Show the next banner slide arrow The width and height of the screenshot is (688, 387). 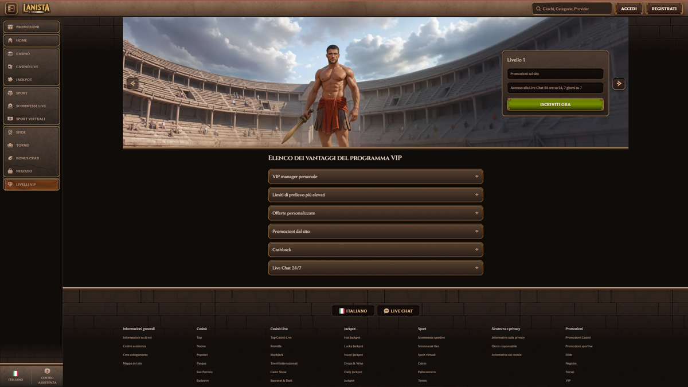(x=619, y=84)
